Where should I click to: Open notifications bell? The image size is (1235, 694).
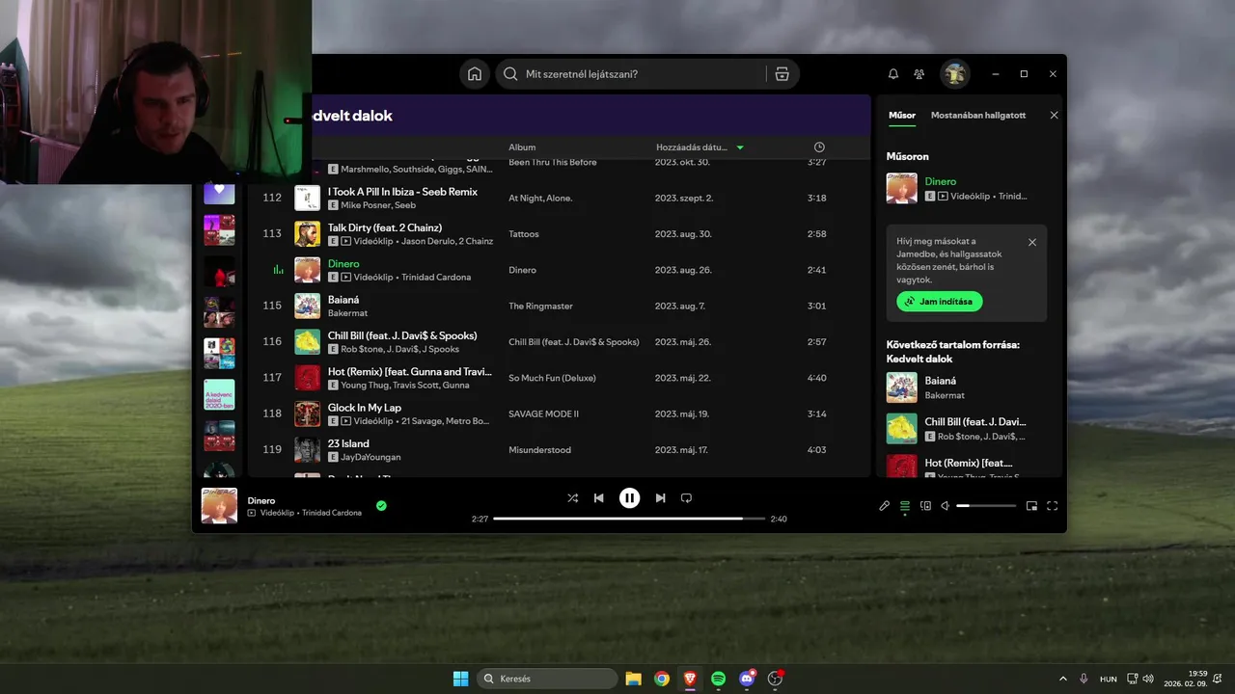893,74
